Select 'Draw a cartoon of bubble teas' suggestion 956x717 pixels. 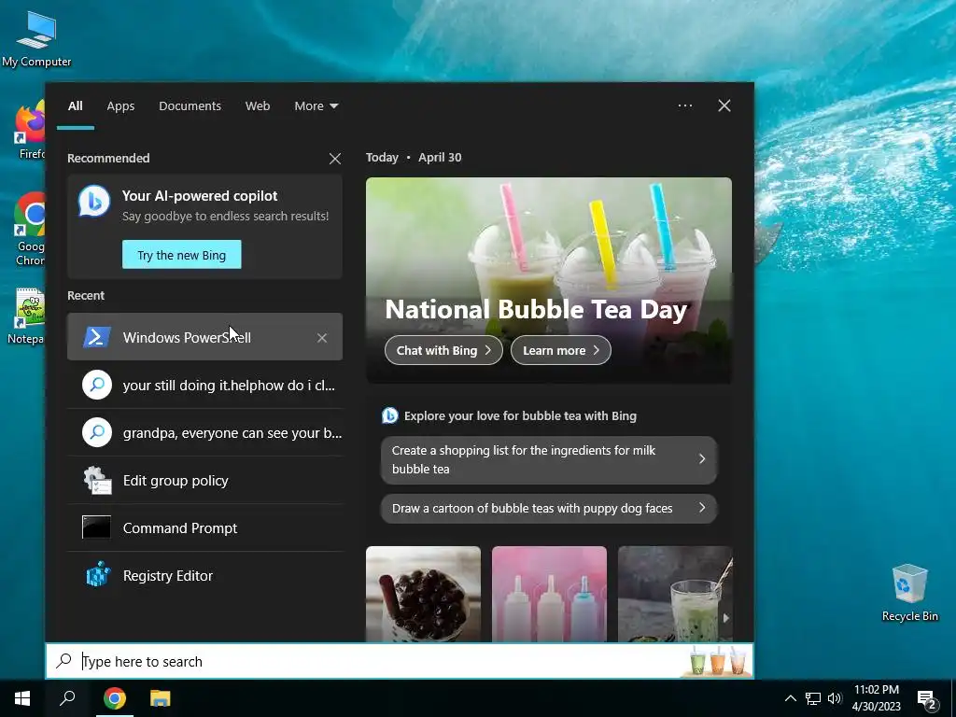coord(549,508)
